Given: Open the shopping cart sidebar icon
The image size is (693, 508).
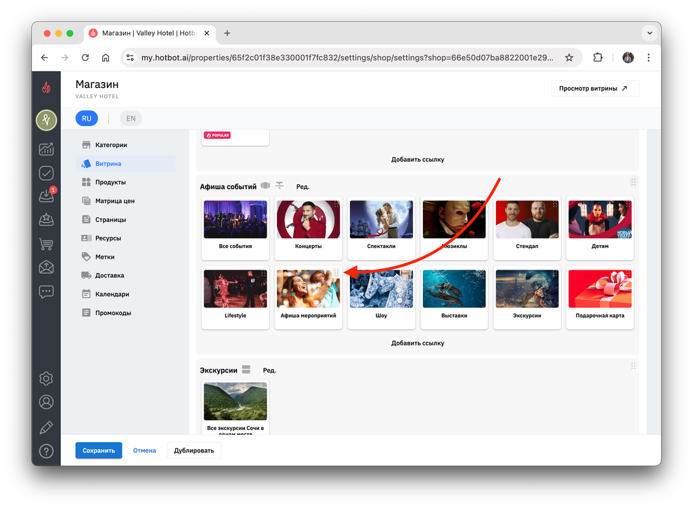Looking at the screenshot, I should (47, 243).
